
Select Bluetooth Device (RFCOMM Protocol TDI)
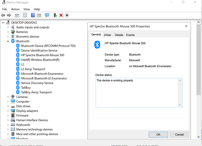tap(48, 46)
